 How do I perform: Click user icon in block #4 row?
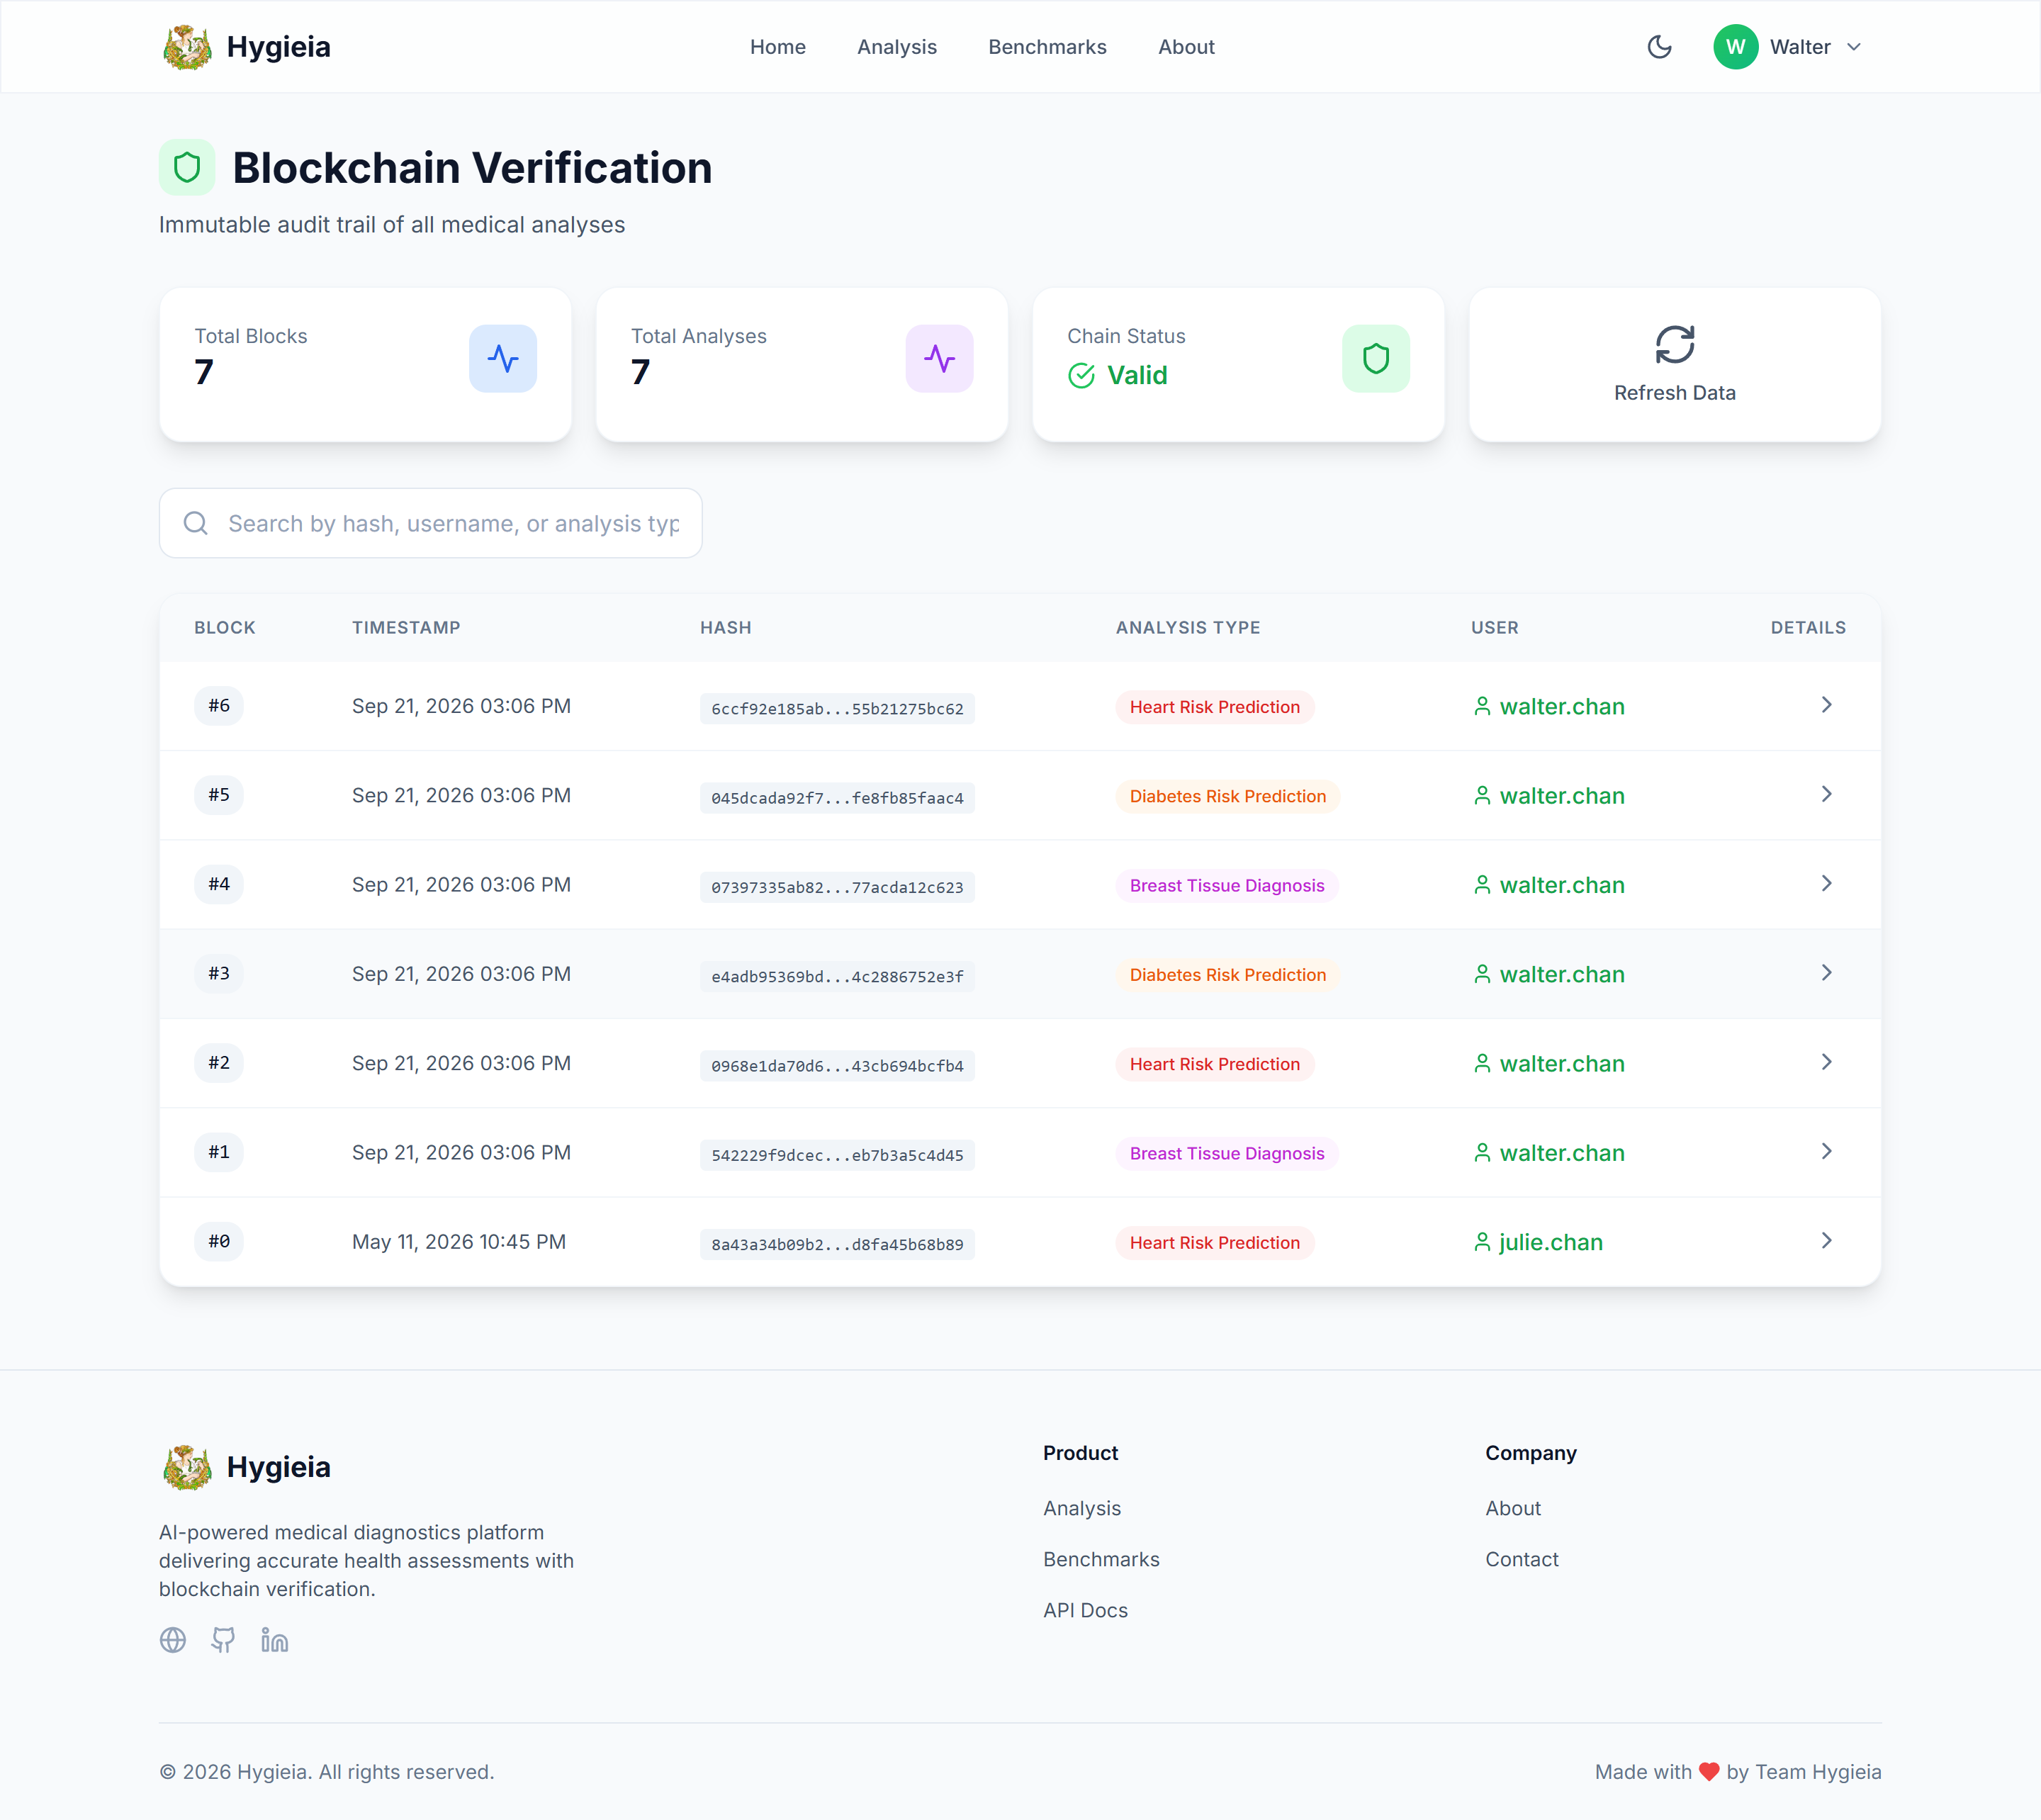1482,885
